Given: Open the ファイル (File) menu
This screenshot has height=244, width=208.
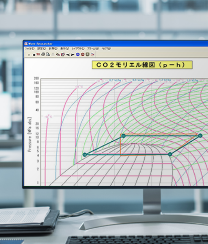Looking at the screenshot, I should pyautogui.click(x=30, y=49).
